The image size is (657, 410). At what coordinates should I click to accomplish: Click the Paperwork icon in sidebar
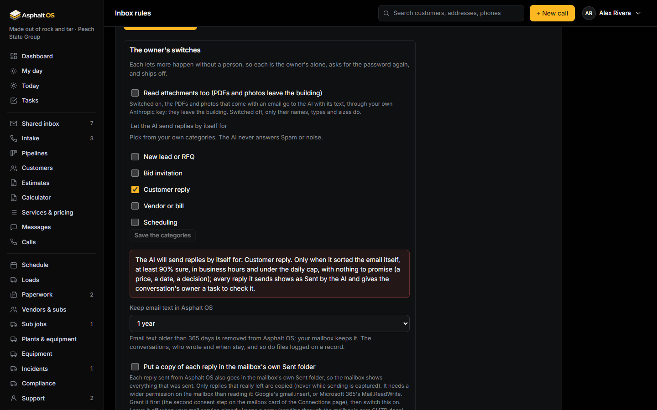(x=14, y=295)
